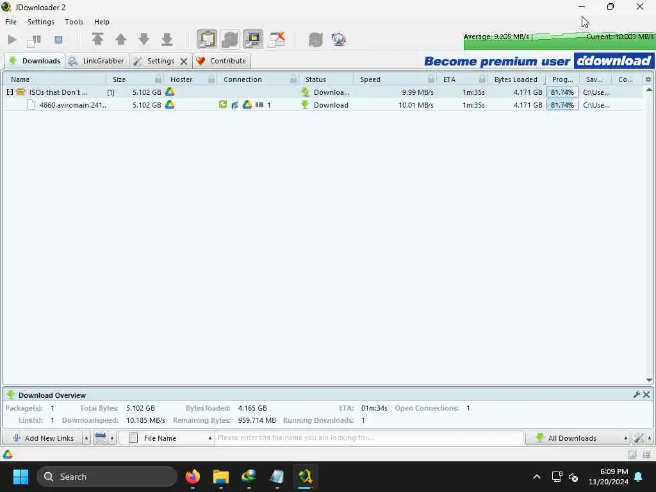Toggle the ETA column lock icon

click(x=482, y=79)
